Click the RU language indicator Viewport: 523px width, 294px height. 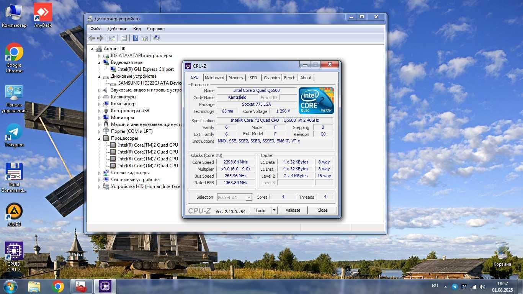click(x=435, y=286)
